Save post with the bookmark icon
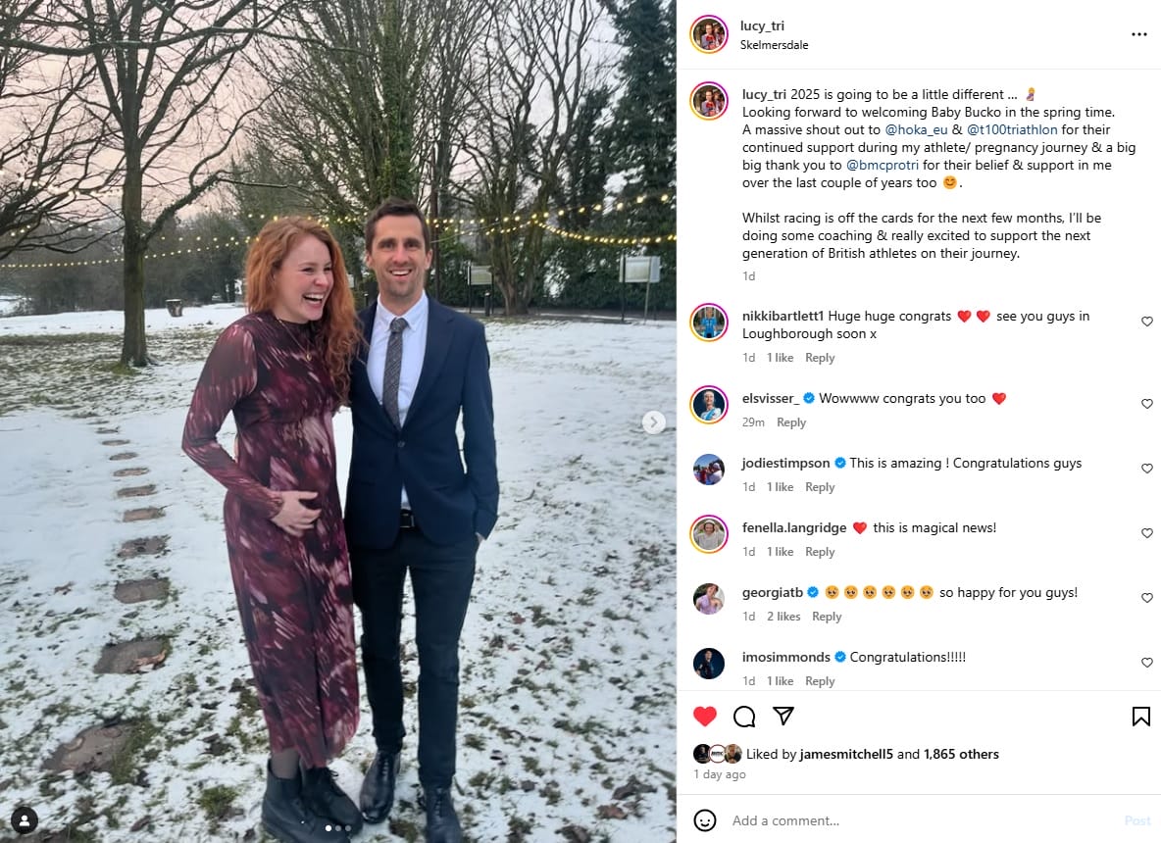This screenshot has height=843, width=1161. [x=1140, y=717]
